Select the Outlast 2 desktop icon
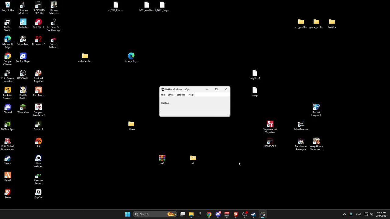Screen dimensions: 390x219 (x=38, y=126)
